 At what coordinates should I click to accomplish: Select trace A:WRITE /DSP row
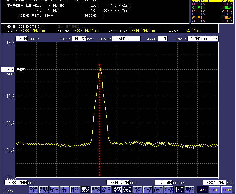(212, 1)
